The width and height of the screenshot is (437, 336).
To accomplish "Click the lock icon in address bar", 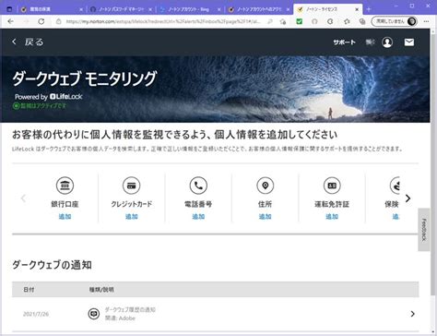I will point(58,21).
